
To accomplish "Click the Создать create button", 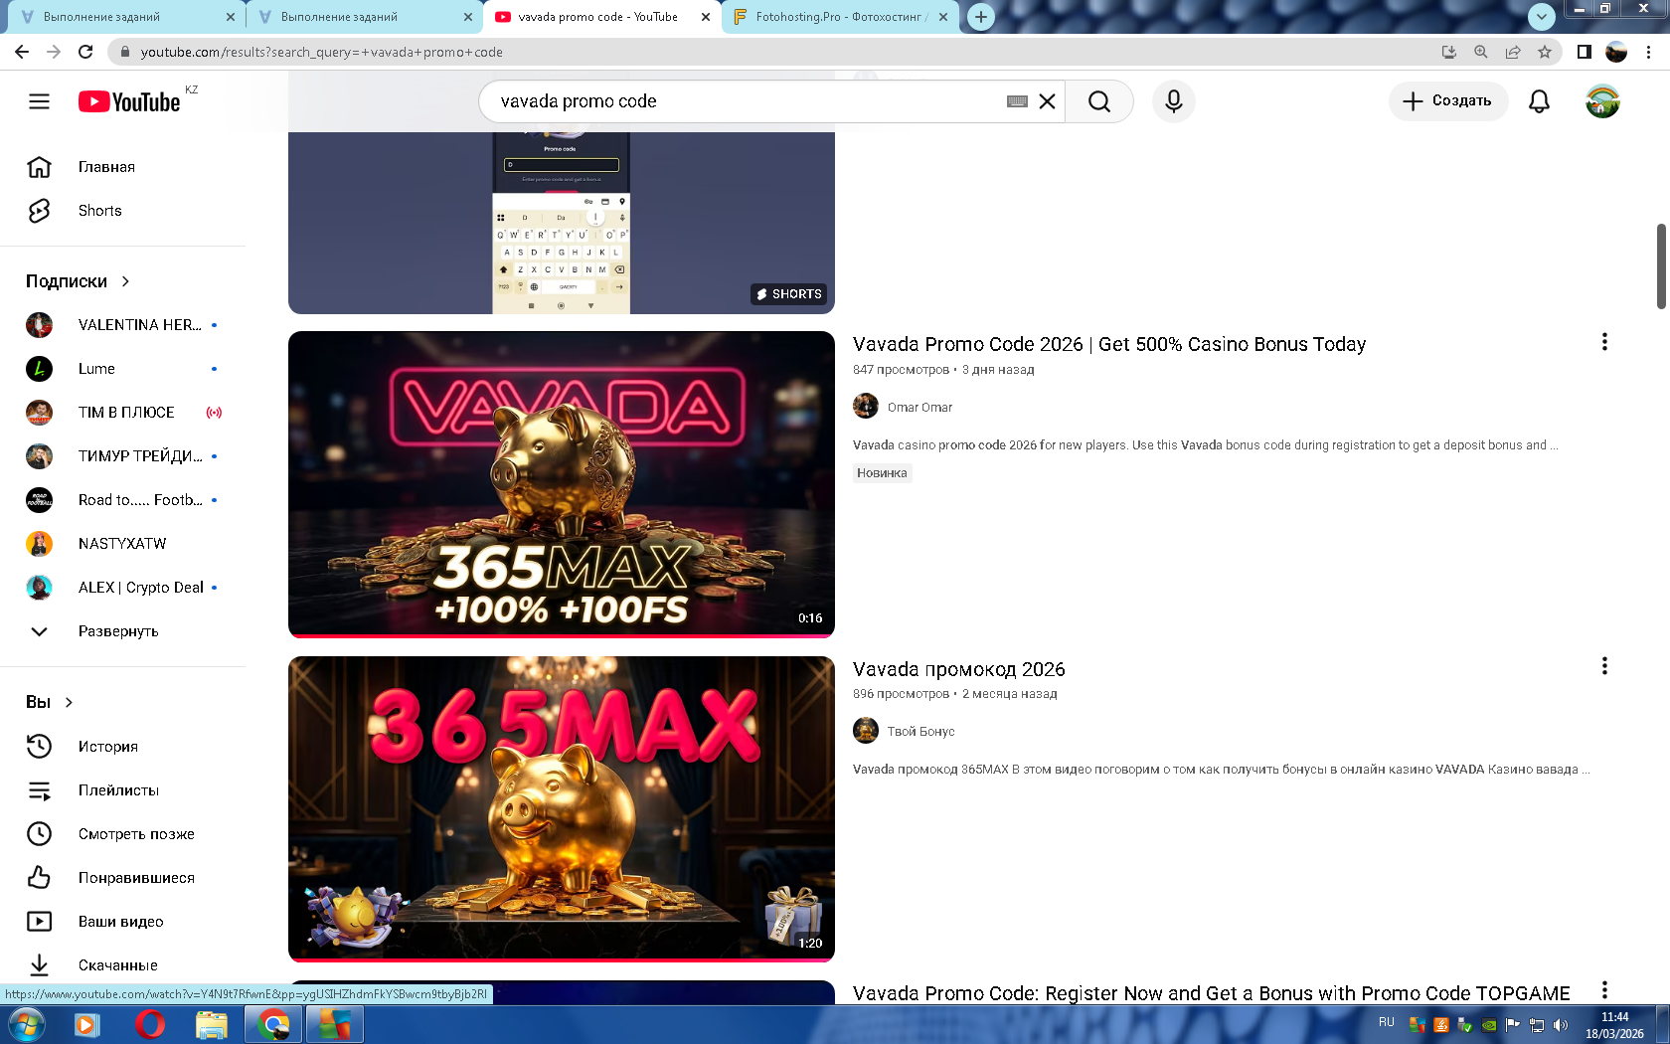I will [x=1447, y=101].
